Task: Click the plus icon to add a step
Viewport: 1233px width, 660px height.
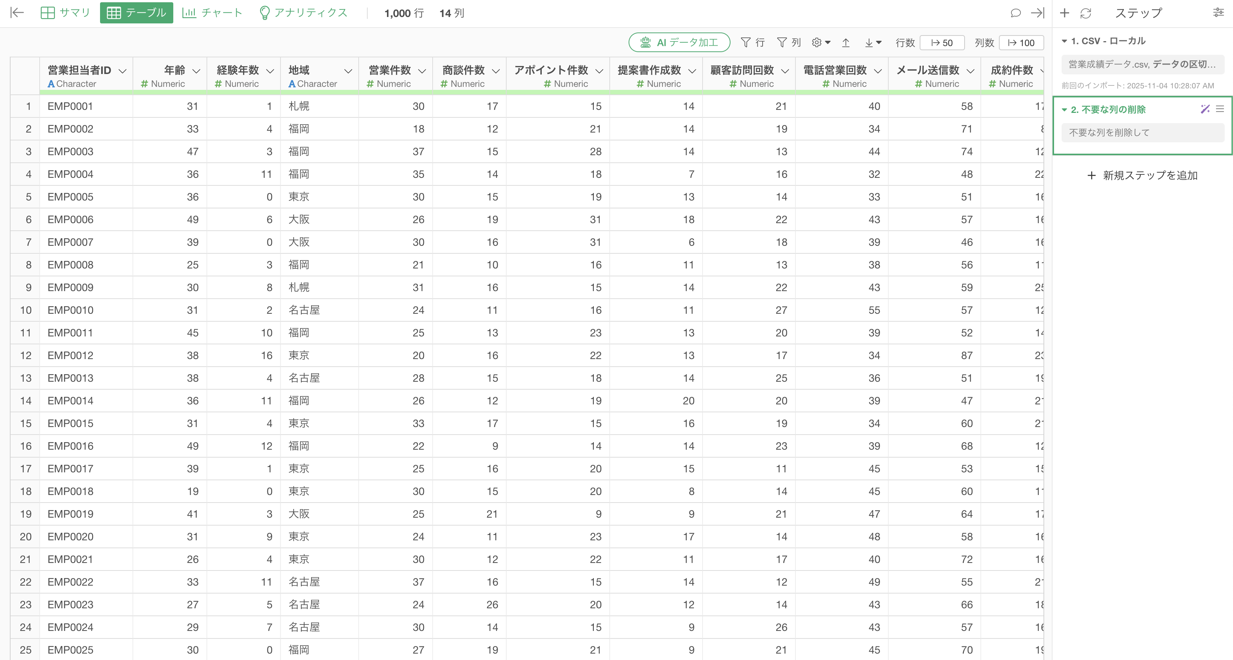Action: click(1065, 13)
